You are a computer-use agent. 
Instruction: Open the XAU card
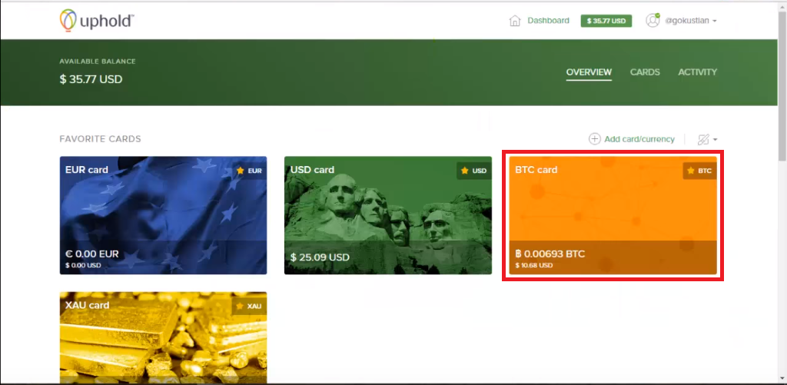163,338
